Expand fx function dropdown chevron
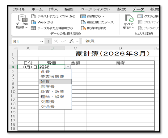This screenshot has height=138, width=168. pos(77,41)
